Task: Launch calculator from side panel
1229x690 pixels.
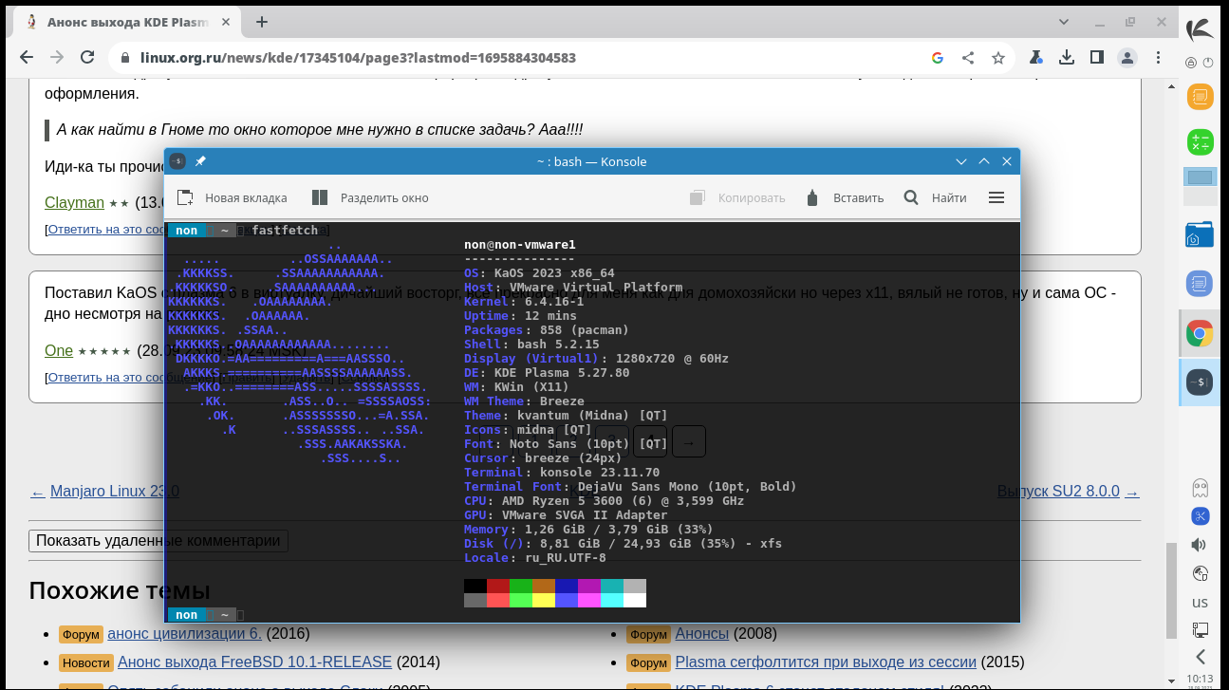Action: click(x=1201, y=142)
